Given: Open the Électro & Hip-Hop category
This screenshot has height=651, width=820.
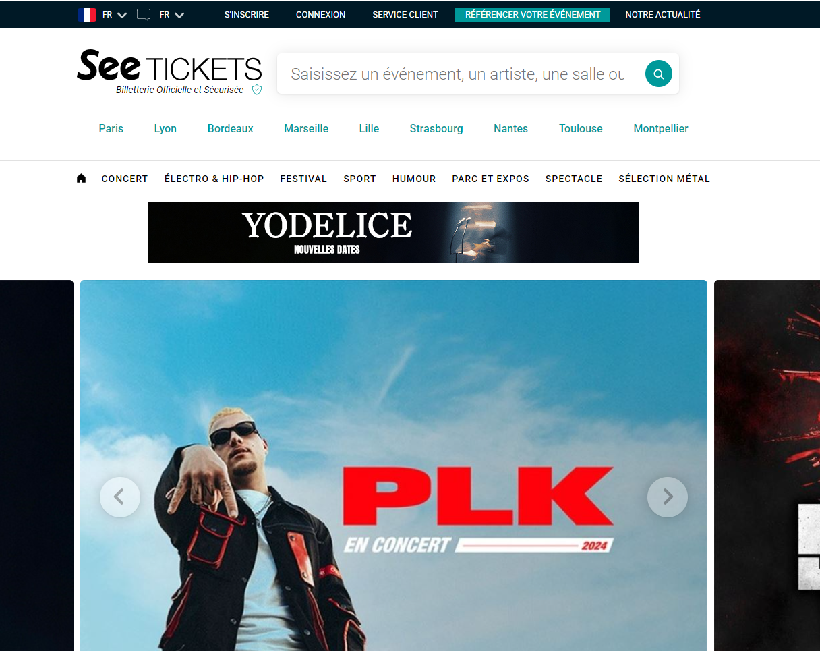Looking at the screenshot, I should (214, 179).
